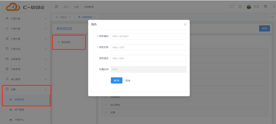Close the 主控台 tab
This screenshot has width=276, height=124.
[x=70, y=17]
